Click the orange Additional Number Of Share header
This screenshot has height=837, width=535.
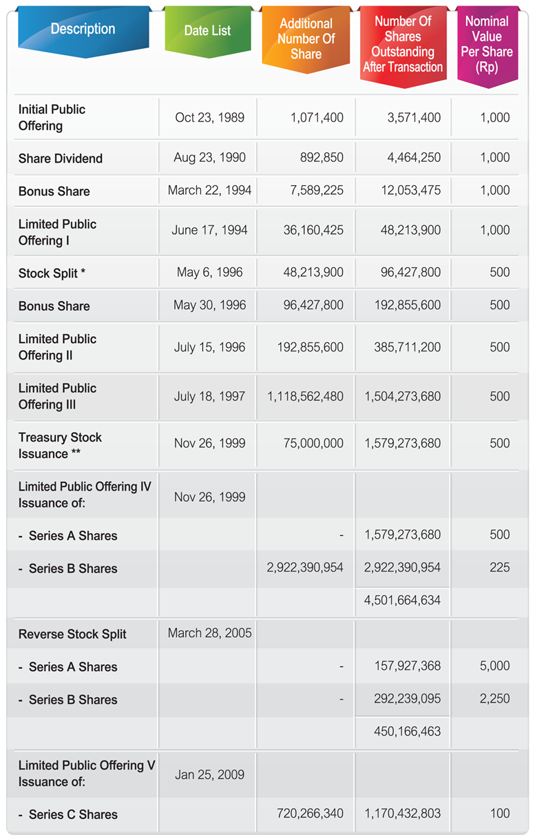coord(306,40)
